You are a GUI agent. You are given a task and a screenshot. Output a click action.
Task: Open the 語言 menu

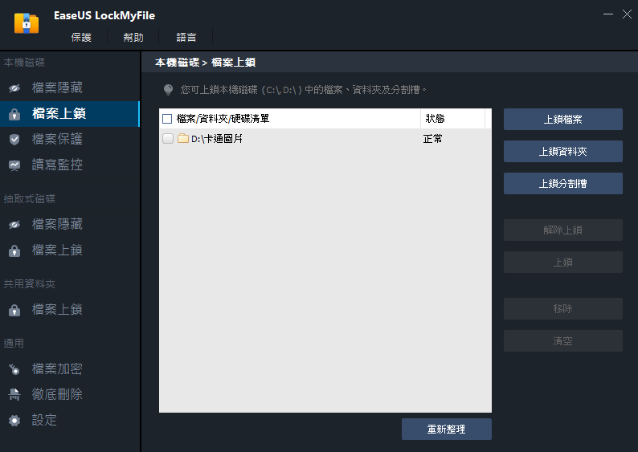pyautogui.click(x=186, y=38)
